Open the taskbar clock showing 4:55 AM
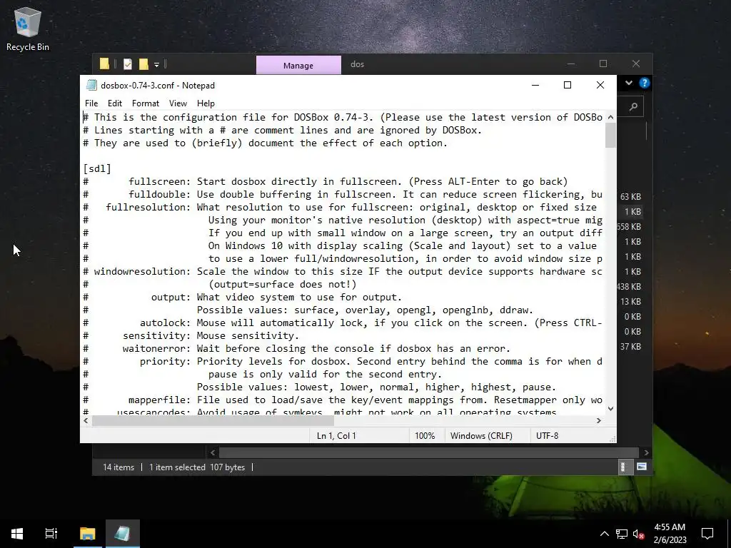Viewport: 731px width, 548px height. 670,534
